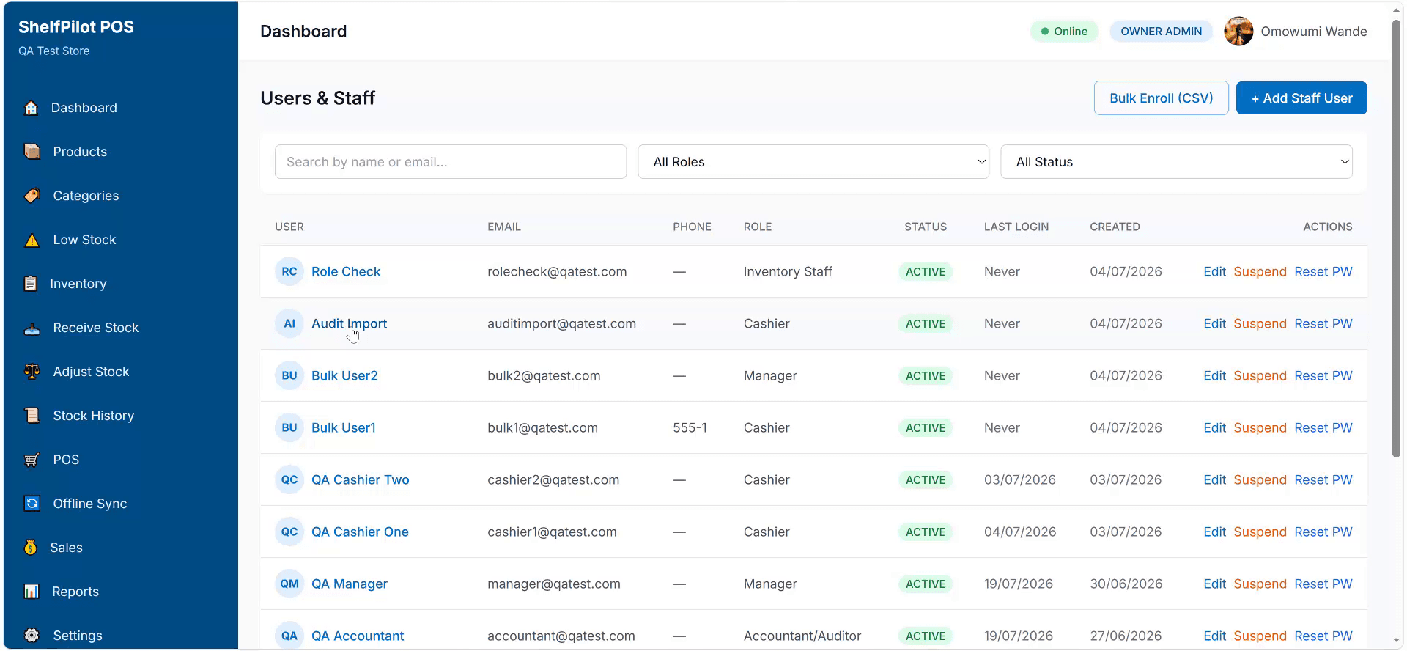
Task: Click the Online status indicator
Action: click(1064, 32)
